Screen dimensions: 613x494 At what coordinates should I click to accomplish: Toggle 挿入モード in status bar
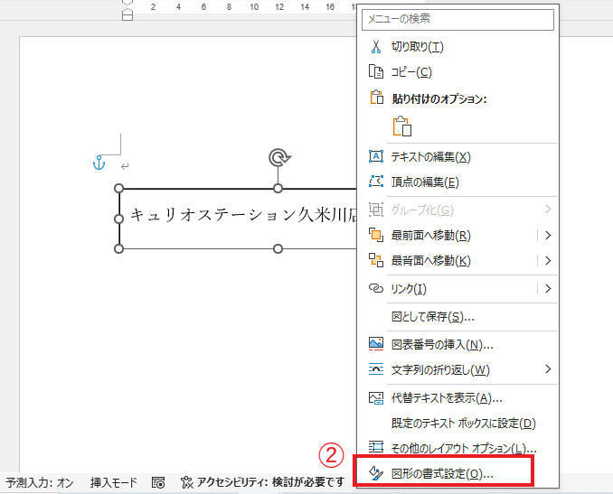[113, 483]
